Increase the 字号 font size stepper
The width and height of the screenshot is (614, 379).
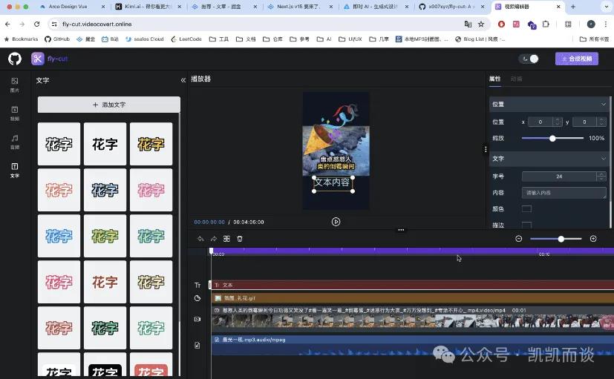pos(601,174)
